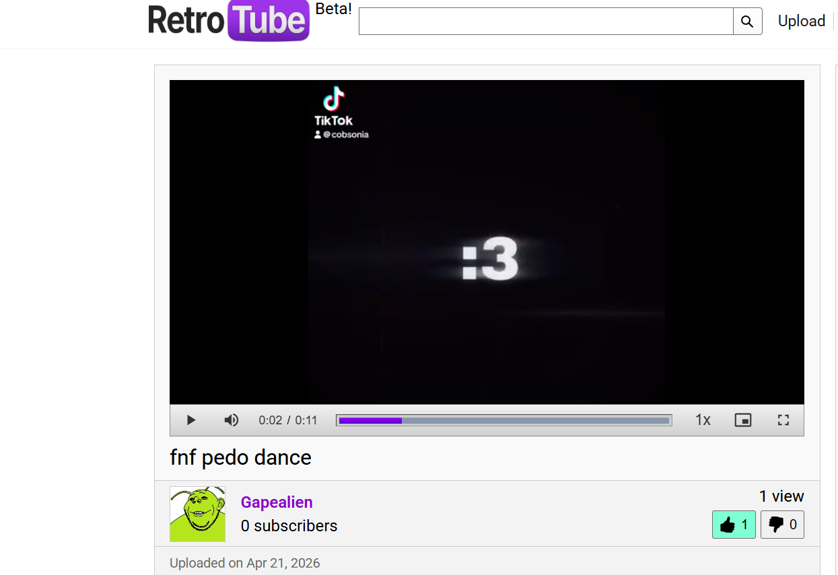The width and height of the screenshot is (838, 575).
Task: Mute the video with the speaker icon
Action: [x=232, y=420]
